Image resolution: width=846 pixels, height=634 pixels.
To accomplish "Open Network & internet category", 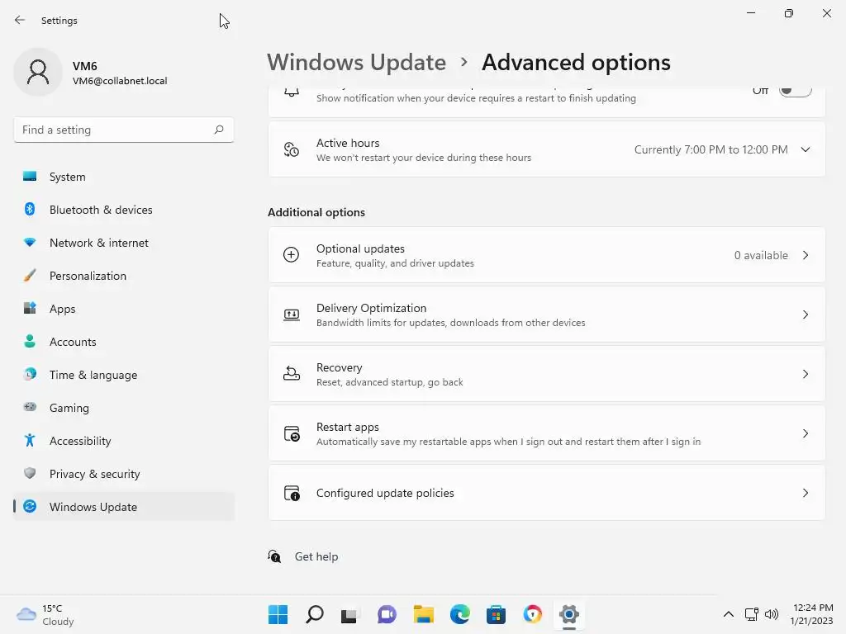I will [x=124, y=243].
